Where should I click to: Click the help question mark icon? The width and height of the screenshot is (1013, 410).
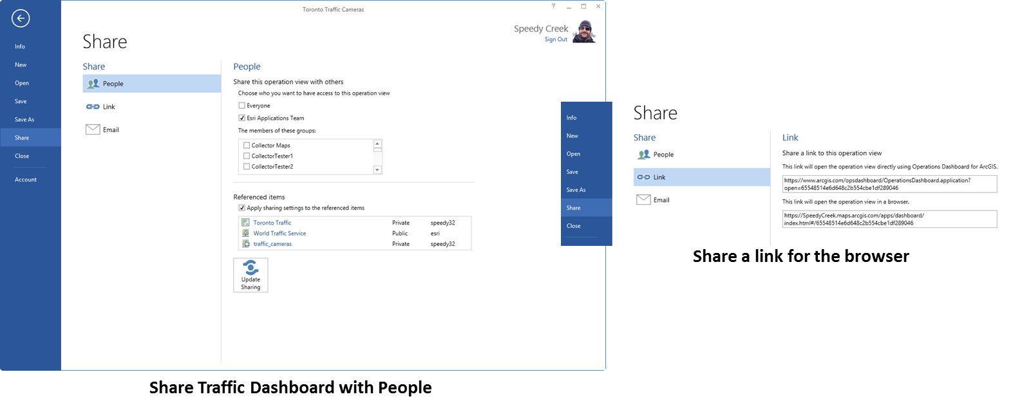[x=553, y=6]
